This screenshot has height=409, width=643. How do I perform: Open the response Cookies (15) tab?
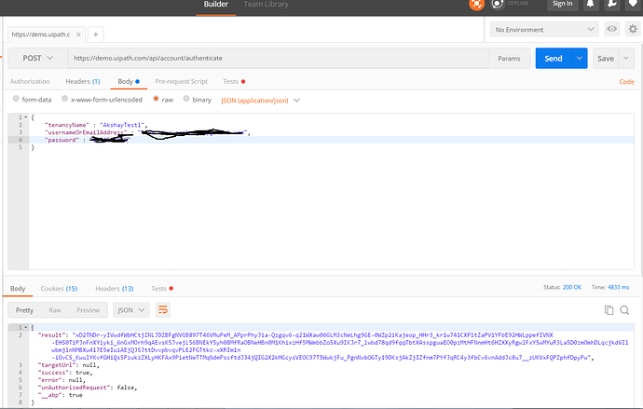tap(59, 289)
